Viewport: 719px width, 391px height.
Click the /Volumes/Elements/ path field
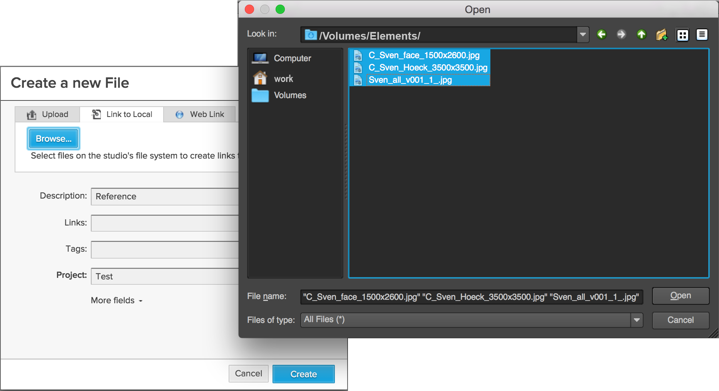[439, 35]
